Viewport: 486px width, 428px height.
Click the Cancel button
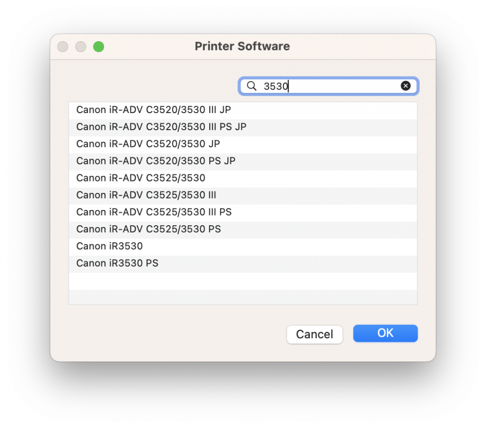coord(314,334)
